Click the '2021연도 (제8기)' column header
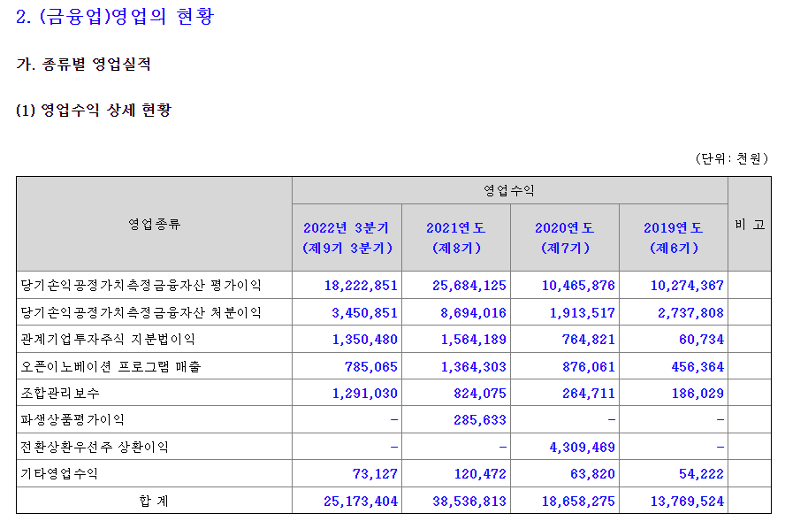Screen dimensions: 785x521 (x=456, y=237)
